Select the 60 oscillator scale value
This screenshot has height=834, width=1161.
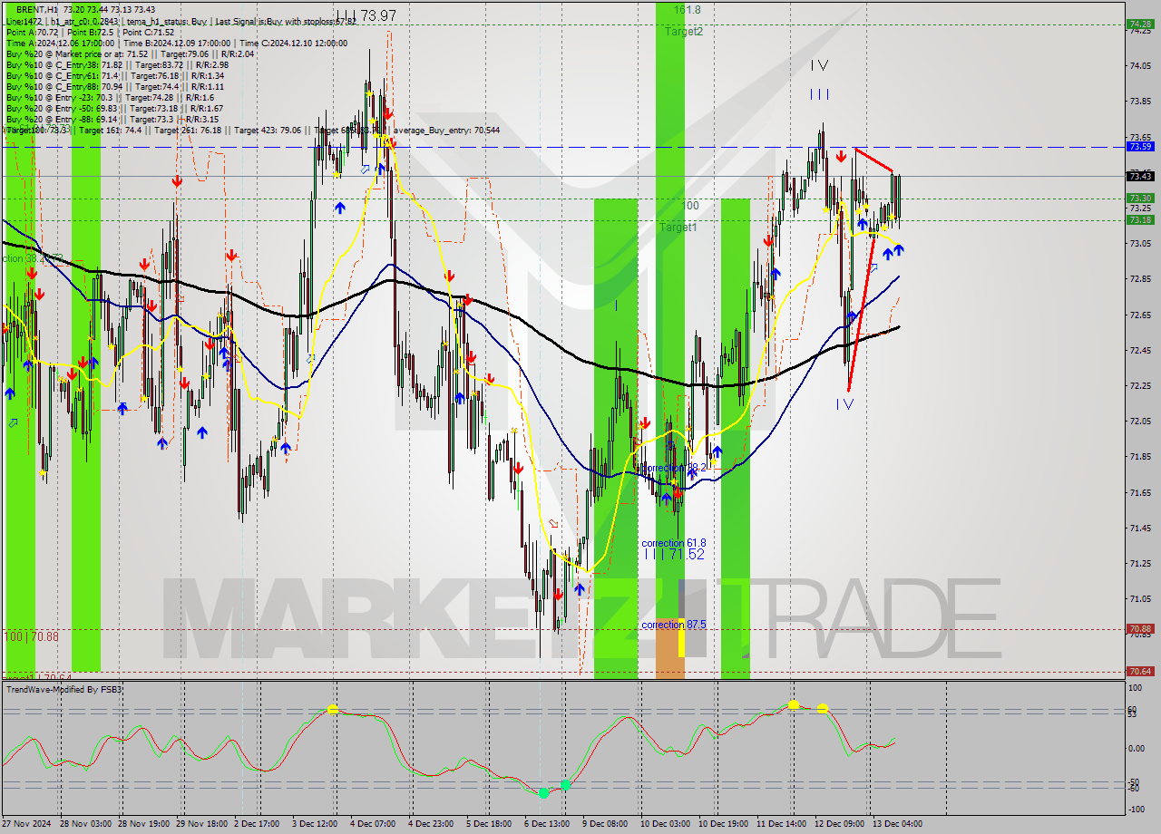[1132, 709]
